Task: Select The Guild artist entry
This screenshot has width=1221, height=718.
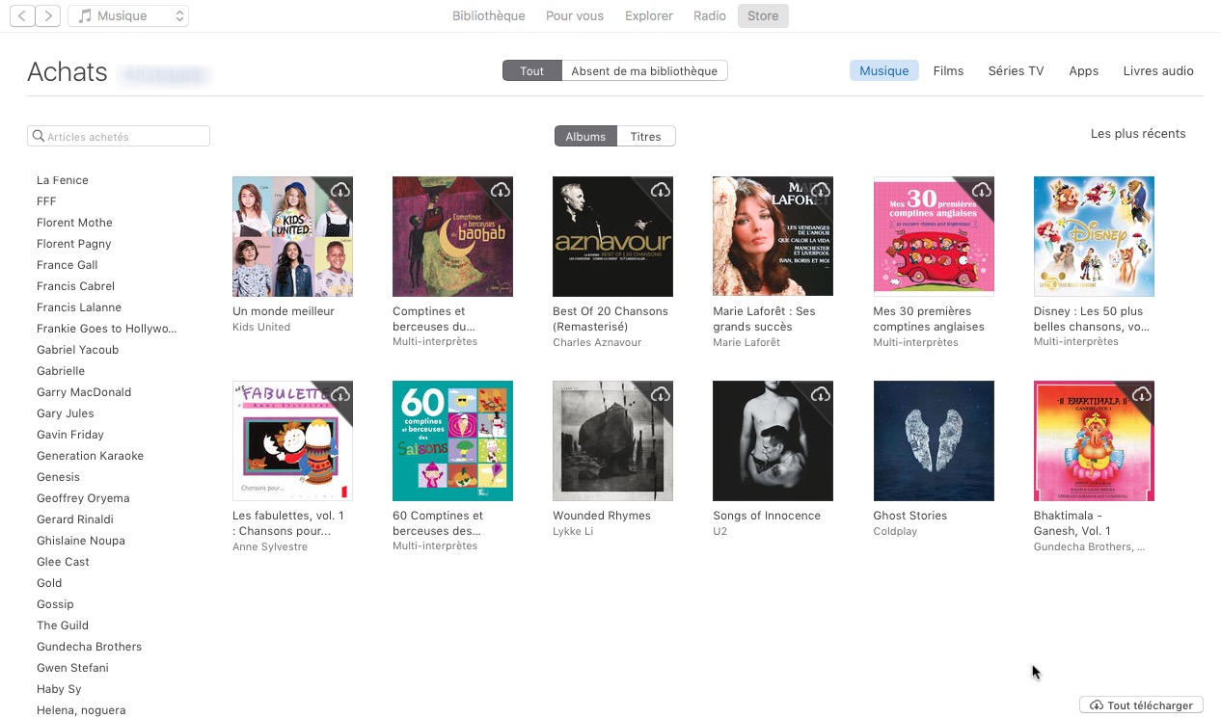Action: [63, 625]
